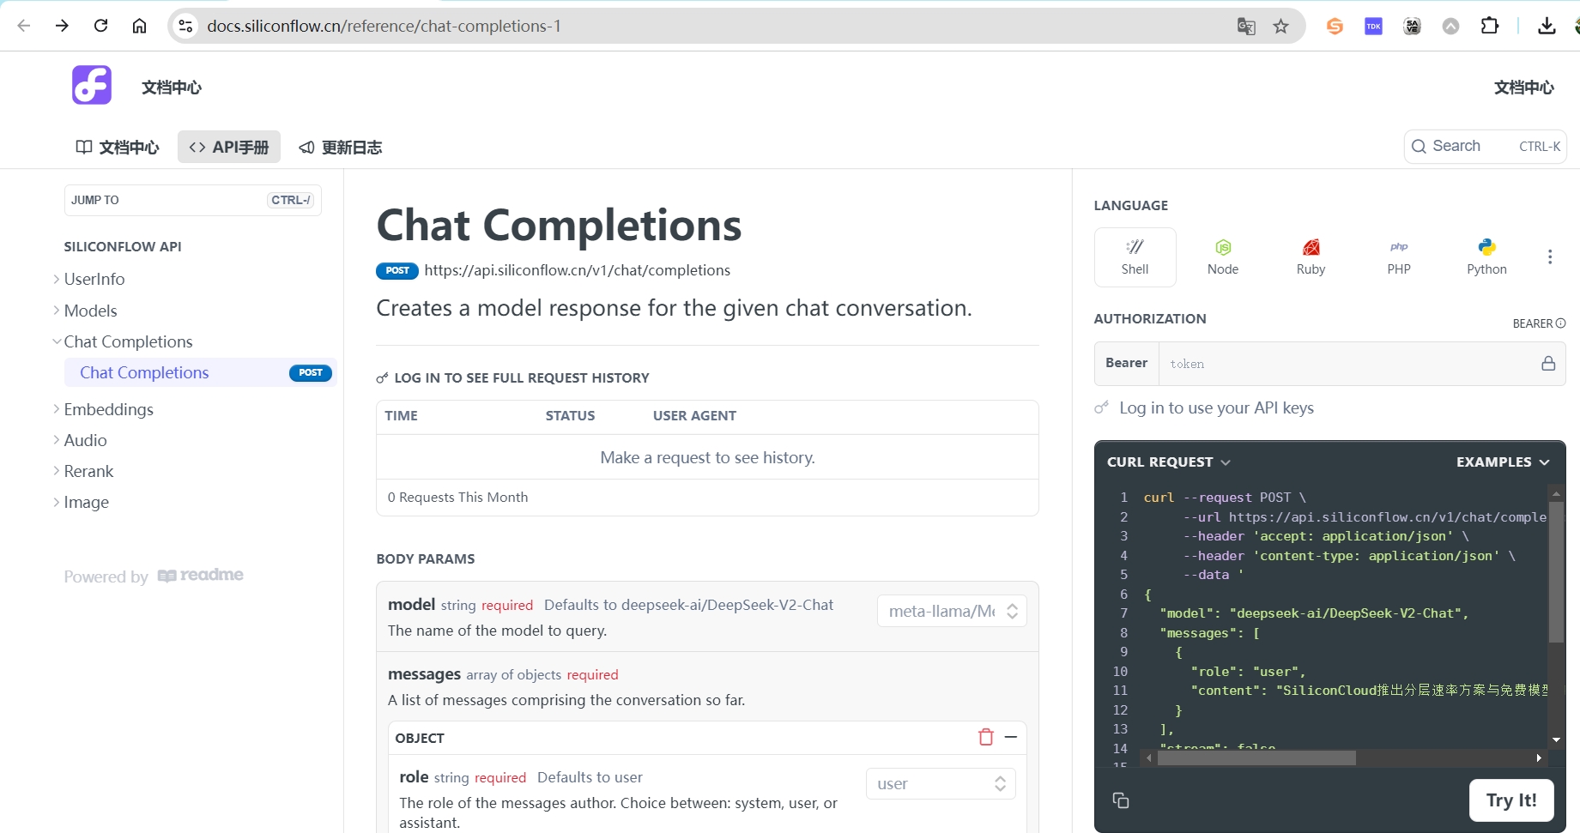Screen dimensions: 1580x833
Task: Click the code scrollbar right arrow
Action: pos(1539,758)
